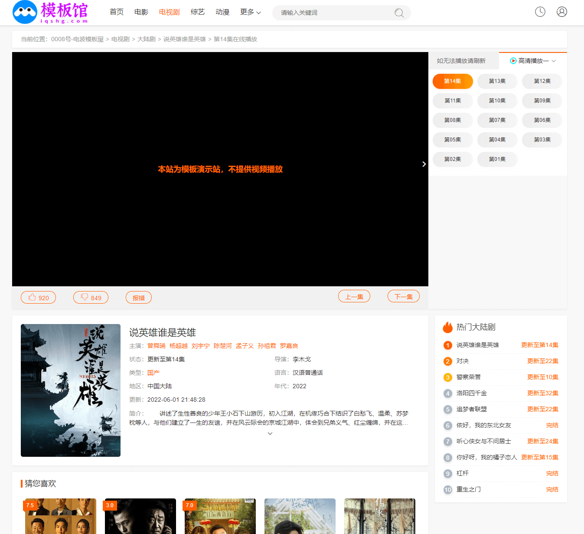Image resolution: width=584 pixels, height=534 pixels.
Task: Open the user account profile icon
Action: click(561, 12)
